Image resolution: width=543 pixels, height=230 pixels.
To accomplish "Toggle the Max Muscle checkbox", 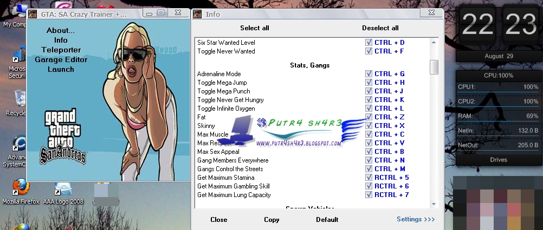I will tap(369, 134).
